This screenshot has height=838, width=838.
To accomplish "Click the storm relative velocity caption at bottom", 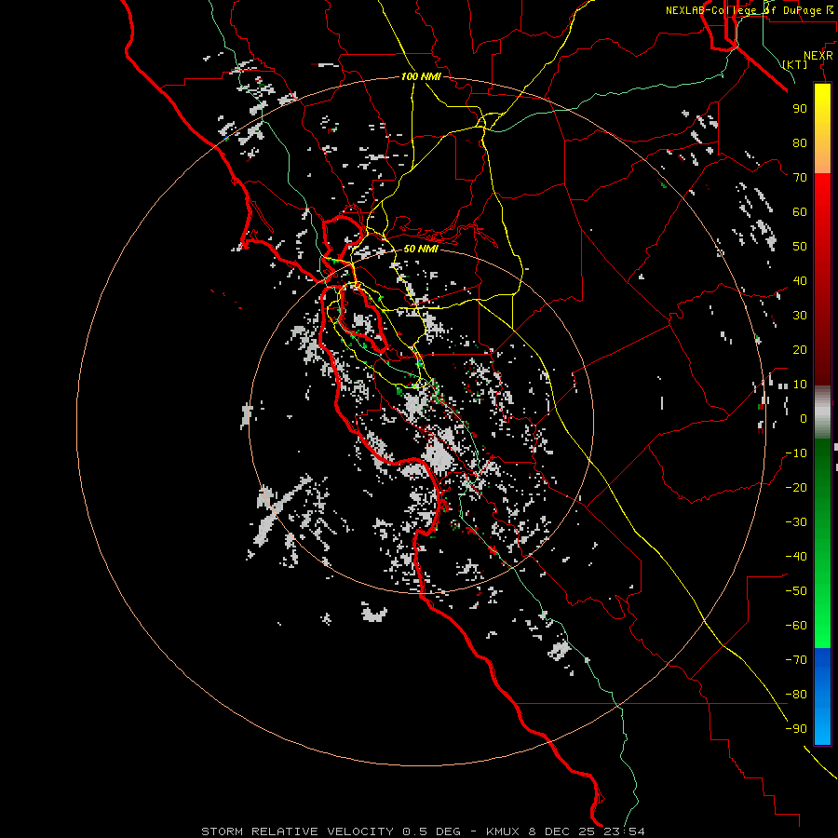I will pos(423,831).
